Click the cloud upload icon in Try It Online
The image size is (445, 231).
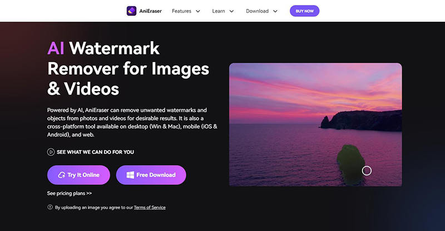click(x=62, y=175)
